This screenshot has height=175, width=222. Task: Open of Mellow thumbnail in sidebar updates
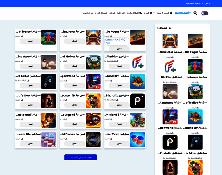click(x=195, y=92)
